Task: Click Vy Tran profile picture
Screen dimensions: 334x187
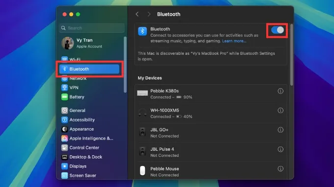Action: tap(67, 43)
